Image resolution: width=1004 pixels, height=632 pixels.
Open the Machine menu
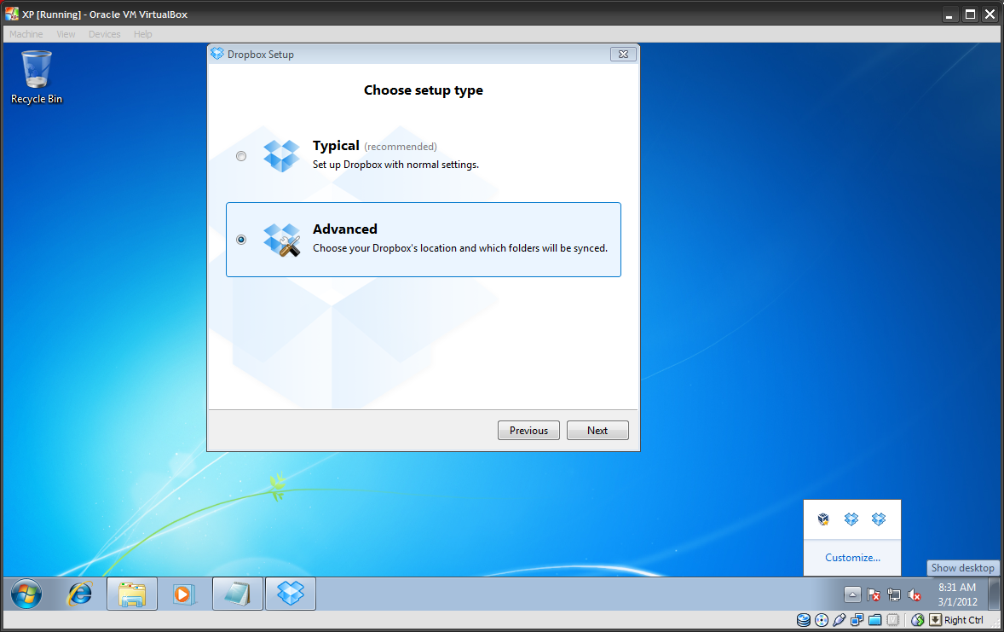pyautogui.click(x=26, y=34)
